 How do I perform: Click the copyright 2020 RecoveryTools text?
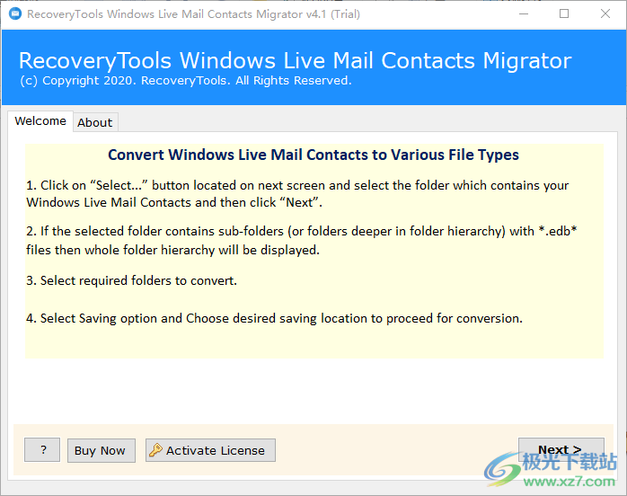coord(186,81)
